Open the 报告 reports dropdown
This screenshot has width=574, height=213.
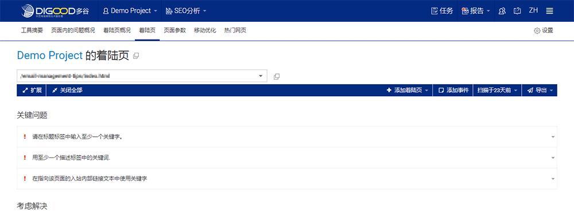(475, 11)
